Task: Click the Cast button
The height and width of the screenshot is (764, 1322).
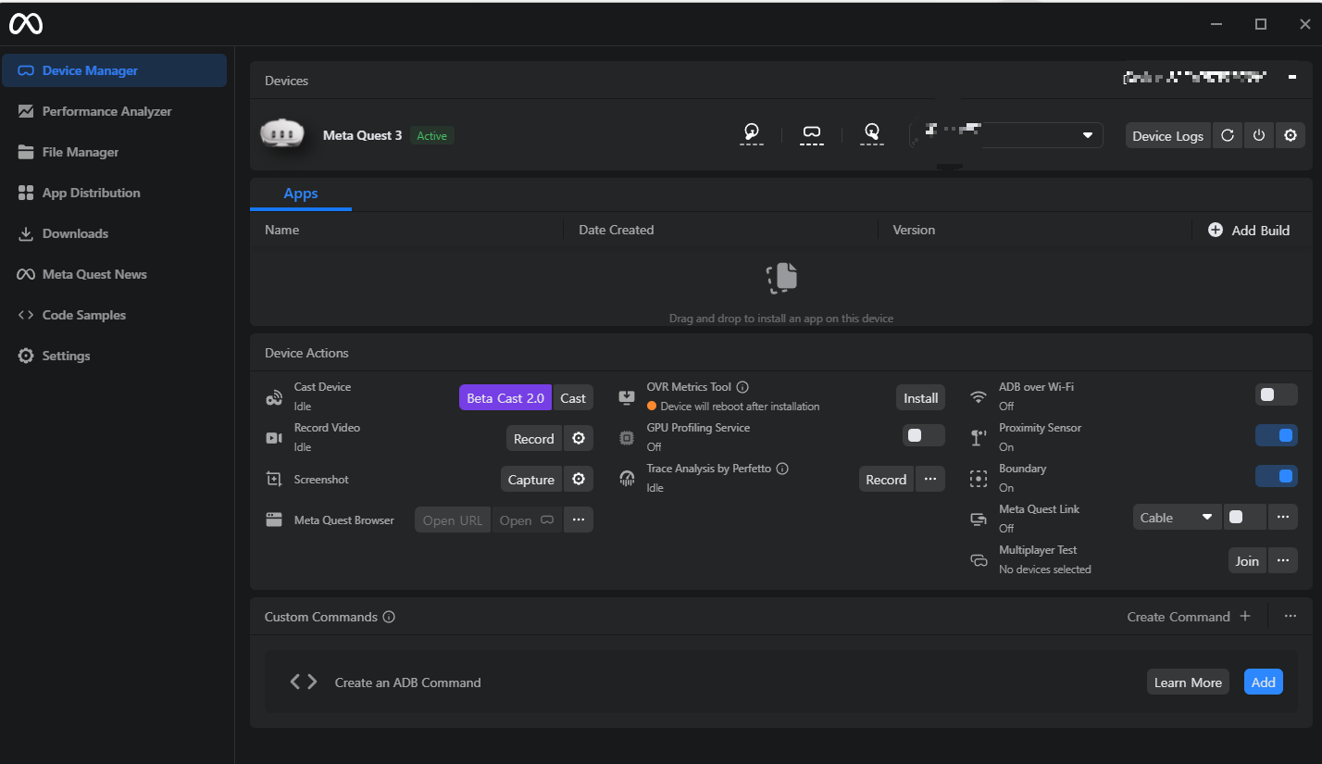Action: [x=573, y=398]
